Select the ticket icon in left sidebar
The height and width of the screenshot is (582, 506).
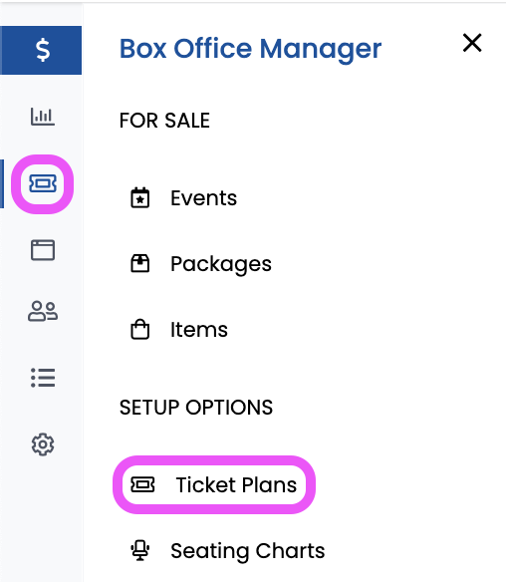(43, 183)
